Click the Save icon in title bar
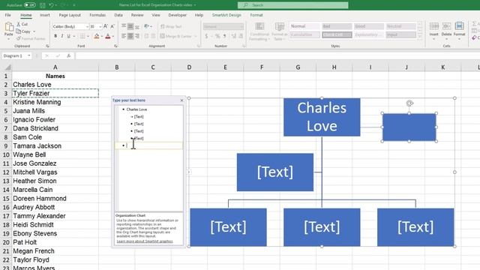The height and width of the screenshot is (270, 480). pos(43,5)
